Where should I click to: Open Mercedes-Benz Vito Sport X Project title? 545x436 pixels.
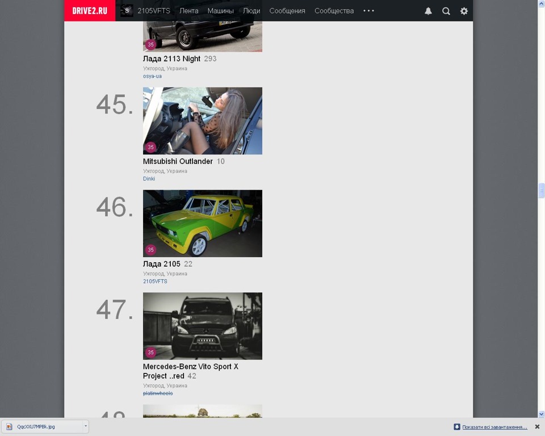click(x=191, y=371)
